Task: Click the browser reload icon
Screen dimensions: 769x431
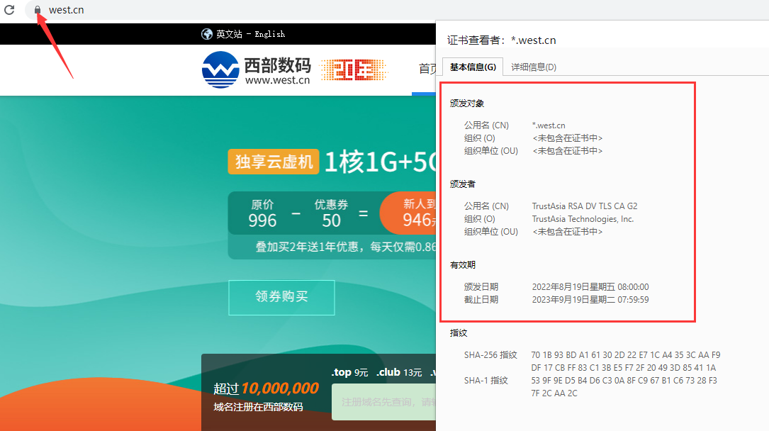Action: coord(10,11)
